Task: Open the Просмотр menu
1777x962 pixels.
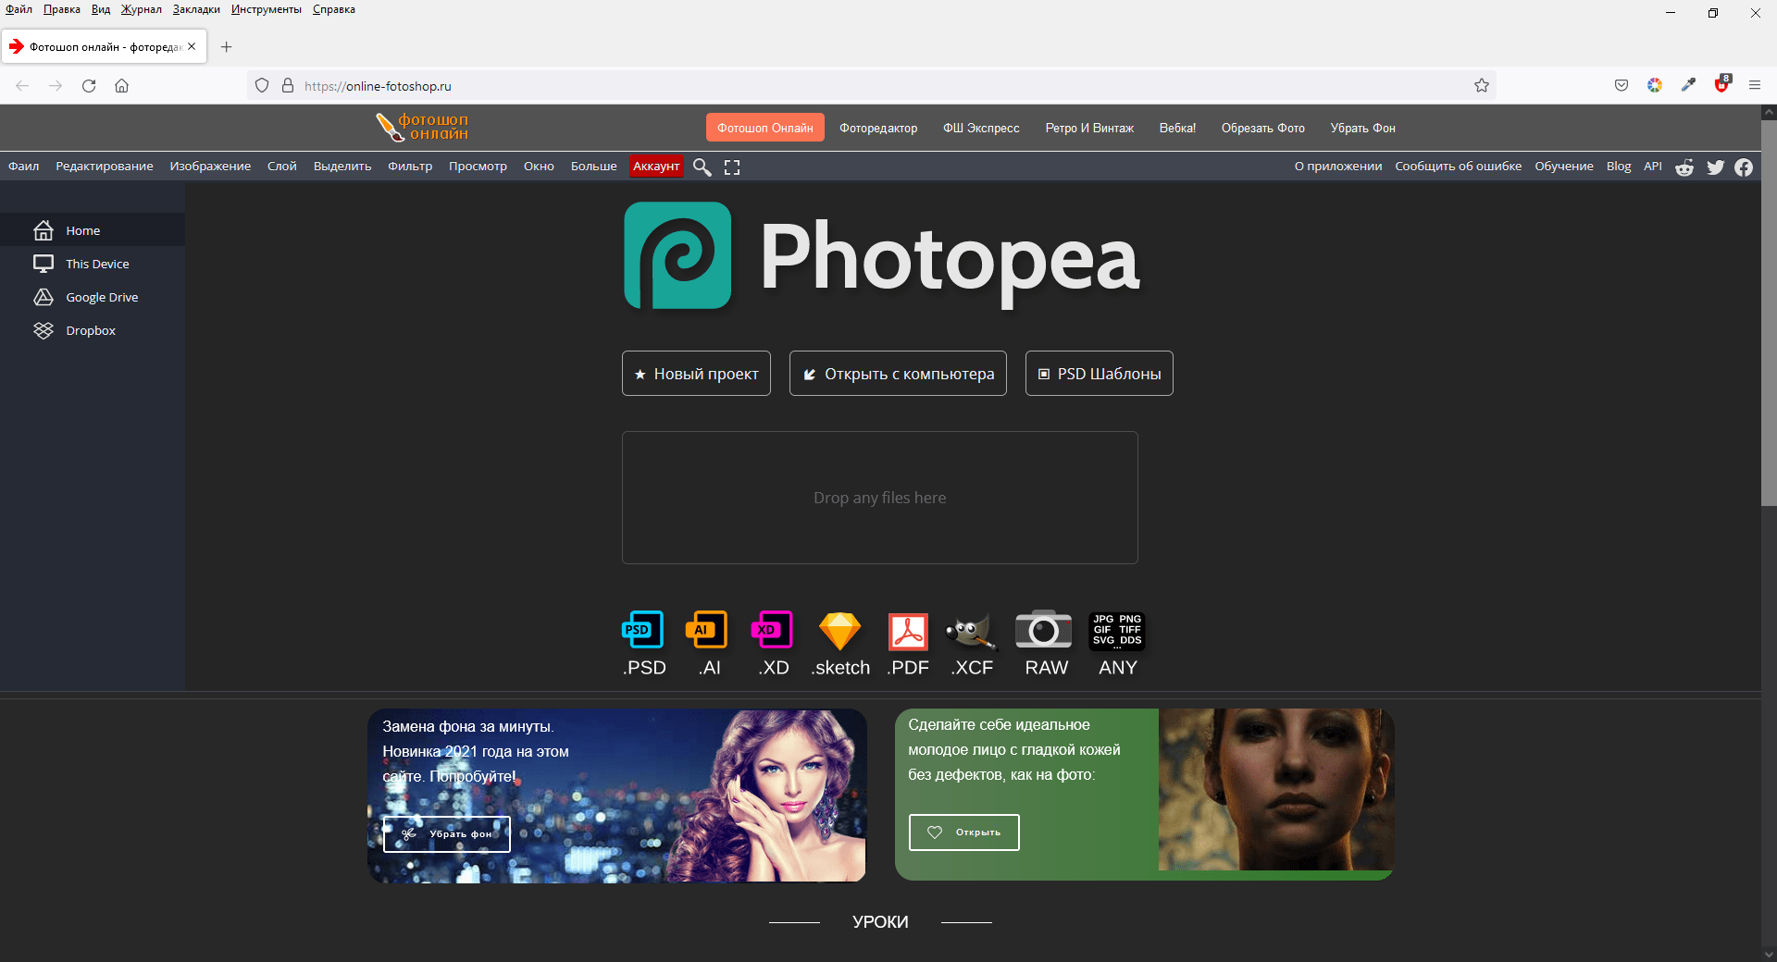Action: pos(478,166)
